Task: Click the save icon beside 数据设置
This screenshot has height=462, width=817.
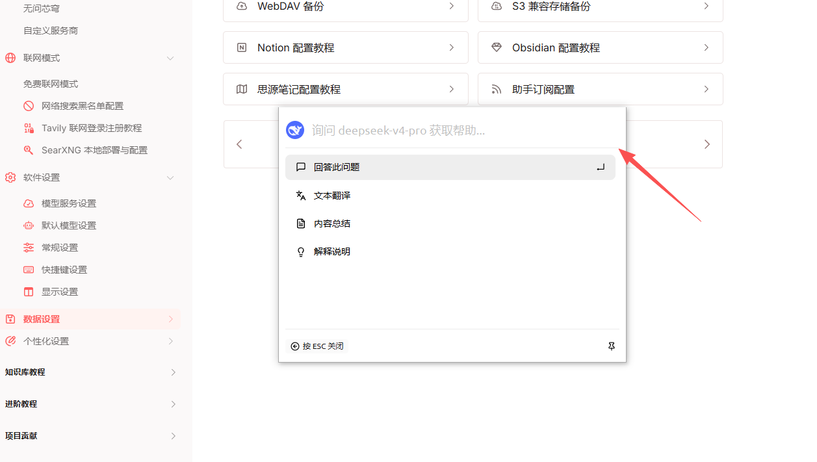Action: pyautogui.click(x=10, y=319)
